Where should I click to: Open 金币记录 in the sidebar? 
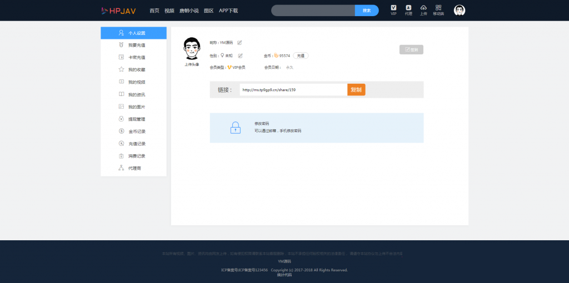(137, 132)
